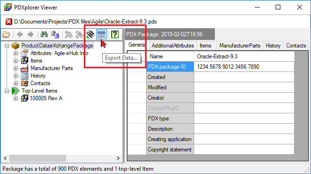Click the PDXplorer app icon in title bar
The width and height of the screenshot is (311, 174).
(x=8, y=8)
